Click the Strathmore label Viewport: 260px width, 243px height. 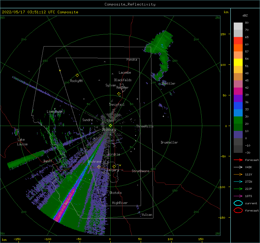coord(140,171)
